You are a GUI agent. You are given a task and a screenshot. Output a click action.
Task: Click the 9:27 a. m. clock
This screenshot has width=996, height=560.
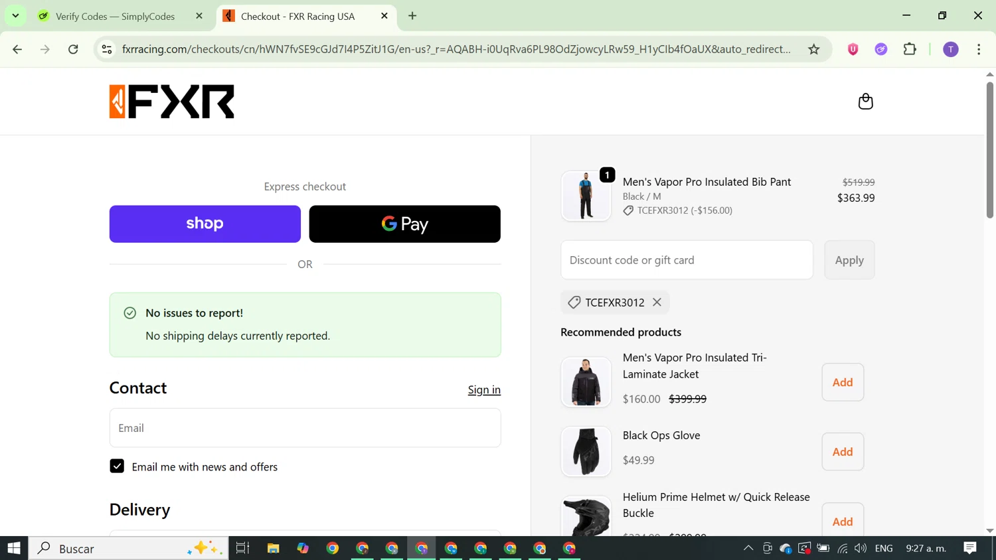pos(926,548)
